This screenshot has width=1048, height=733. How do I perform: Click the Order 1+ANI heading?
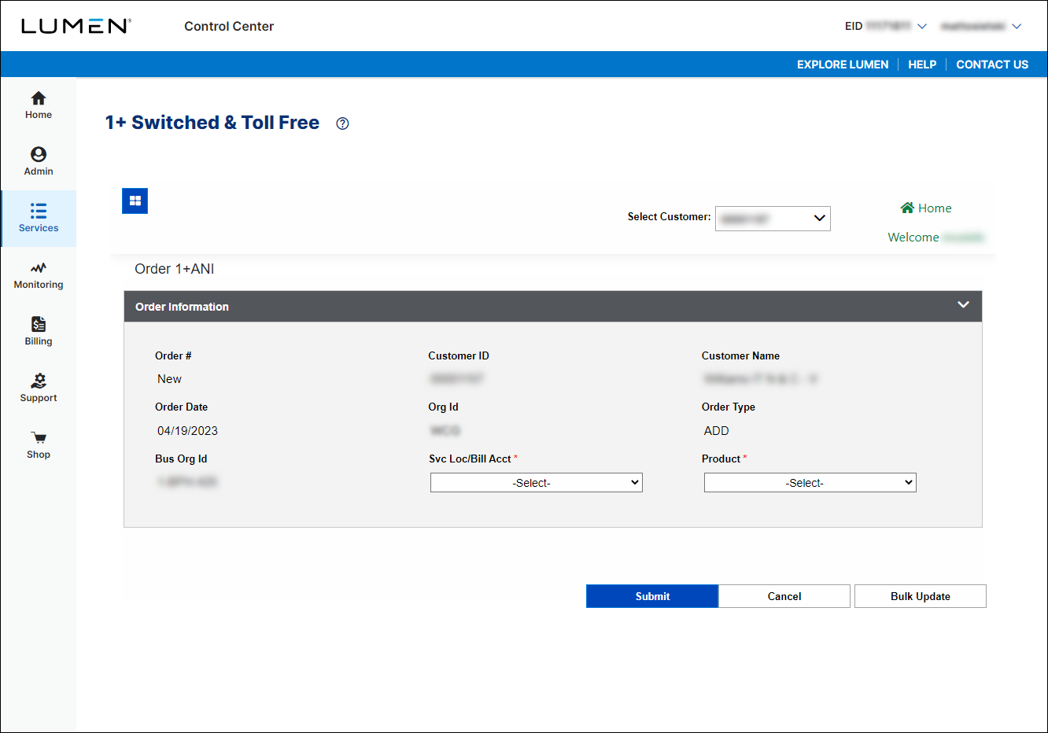175,269
